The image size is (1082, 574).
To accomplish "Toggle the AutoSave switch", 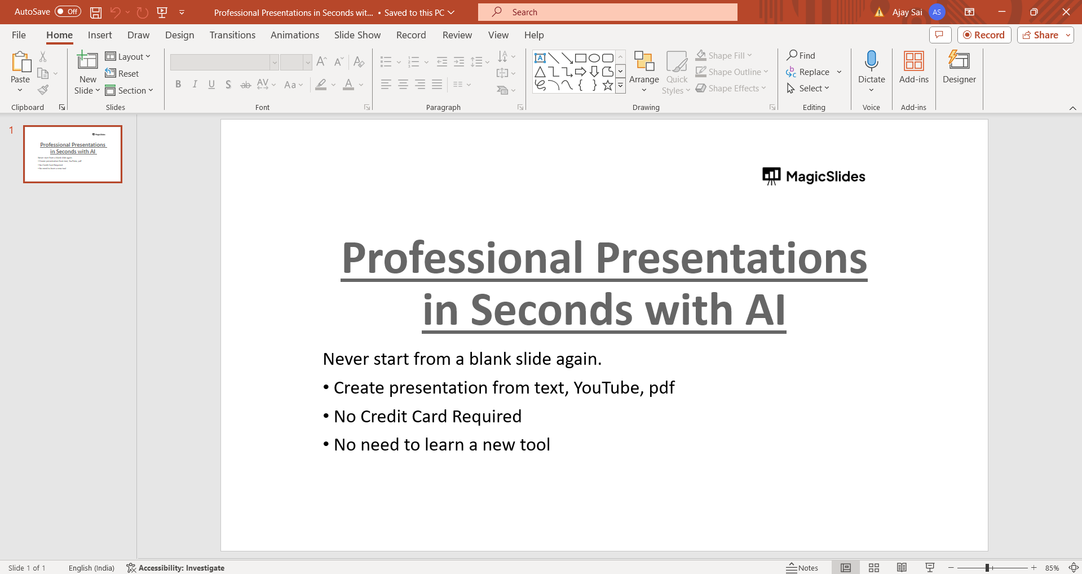I will [x=68, y=12].
